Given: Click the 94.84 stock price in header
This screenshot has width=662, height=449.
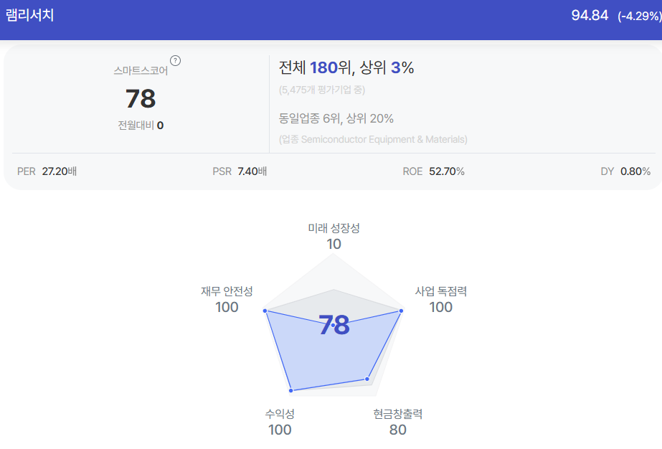Looking at the screenshot, I should point(590,15).
